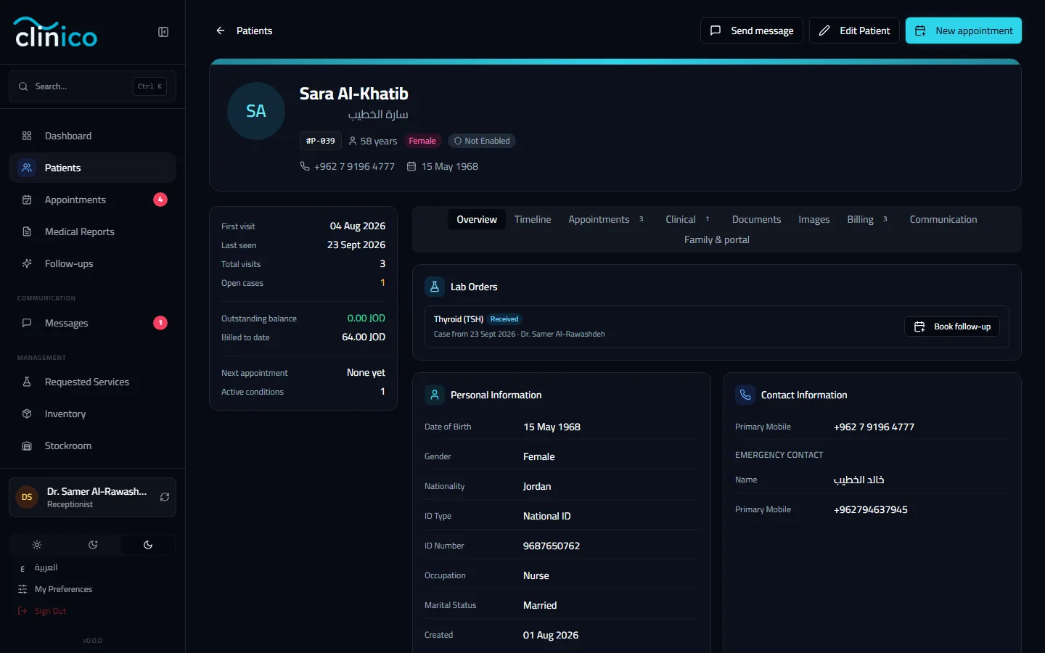Image resolution: width=1045 pixels, height=653 pixels.
Task: Open the Appointments sidebar item
Action: (92, 200)
